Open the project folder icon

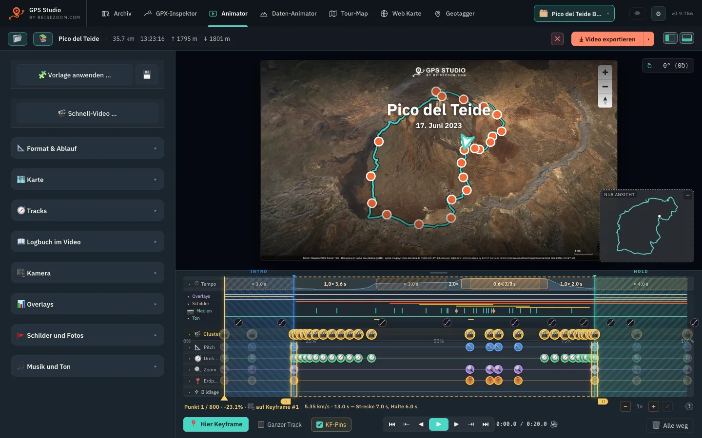tap(18, 38)
